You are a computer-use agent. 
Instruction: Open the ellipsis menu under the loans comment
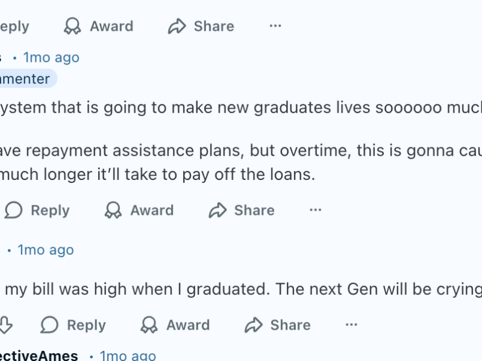(x=316, y=210)
